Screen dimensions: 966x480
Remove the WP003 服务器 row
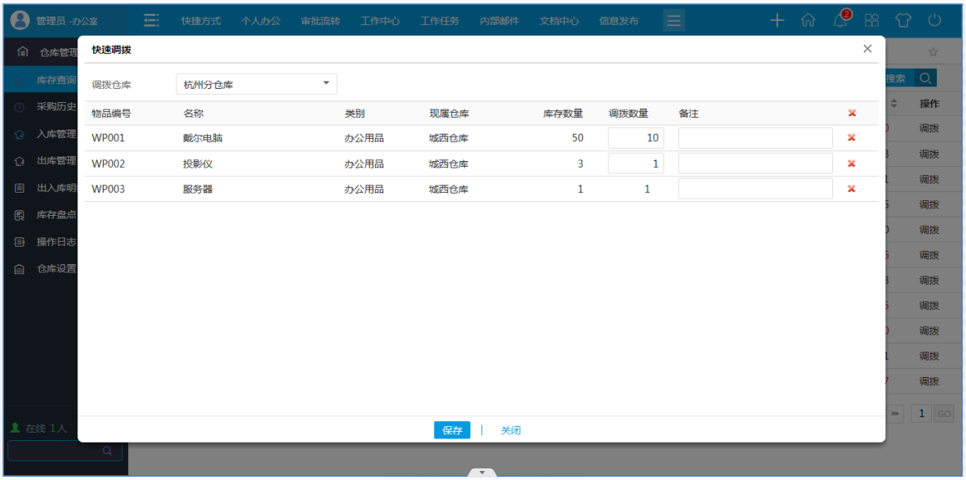click(x=851, y=189)
